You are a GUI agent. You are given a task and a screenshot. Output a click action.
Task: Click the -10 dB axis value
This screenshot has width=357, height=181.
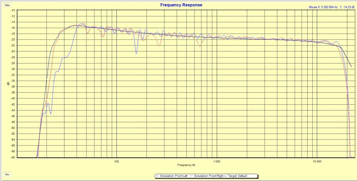(13, 10)
